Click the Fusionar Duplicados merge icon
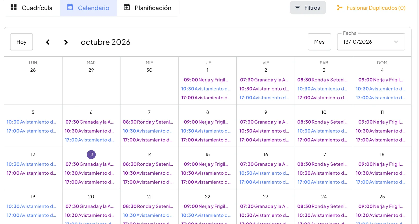 point(340,8)
